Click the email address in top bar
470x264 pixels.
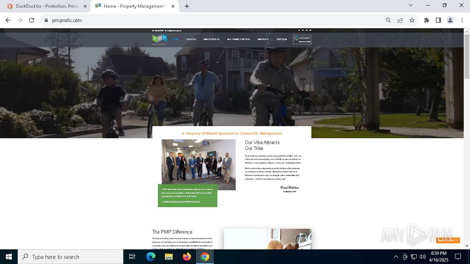click(173, 30)
